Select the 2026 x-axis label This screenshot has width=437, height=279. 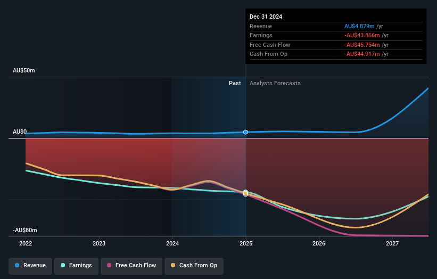coord(319,243)
